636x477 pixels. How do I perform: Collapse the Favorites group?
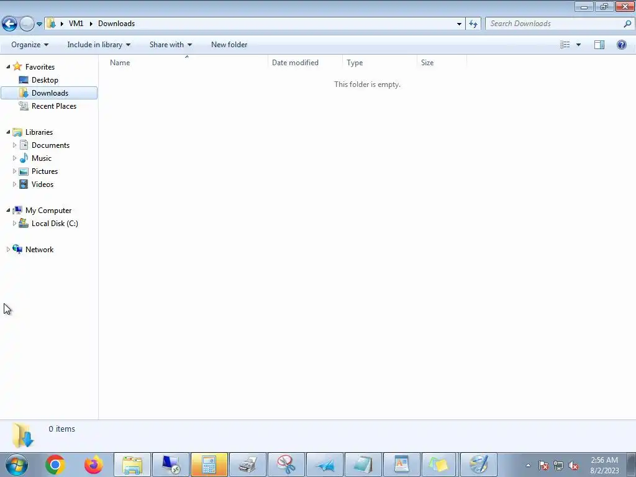pos(8,66)
